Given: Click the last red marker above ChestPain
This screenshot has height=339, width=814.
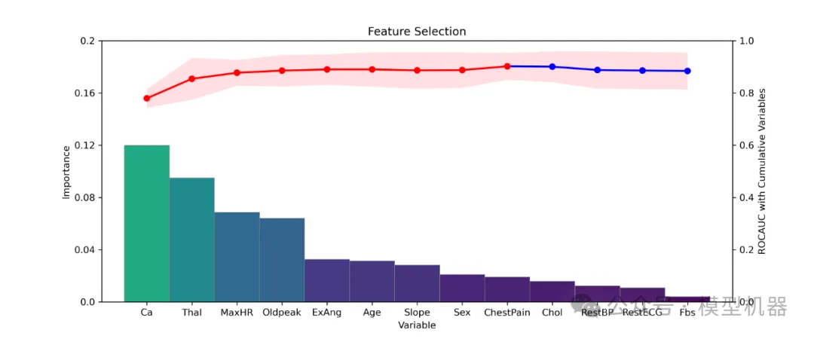Looking at the screenshot, I should 507,66.
